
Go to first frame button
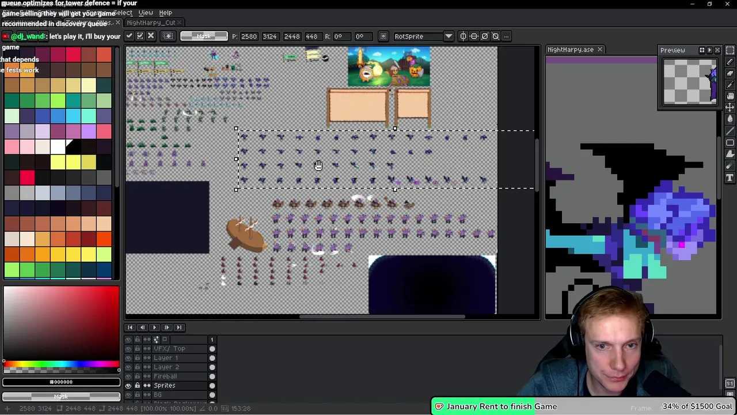(130, 327)
